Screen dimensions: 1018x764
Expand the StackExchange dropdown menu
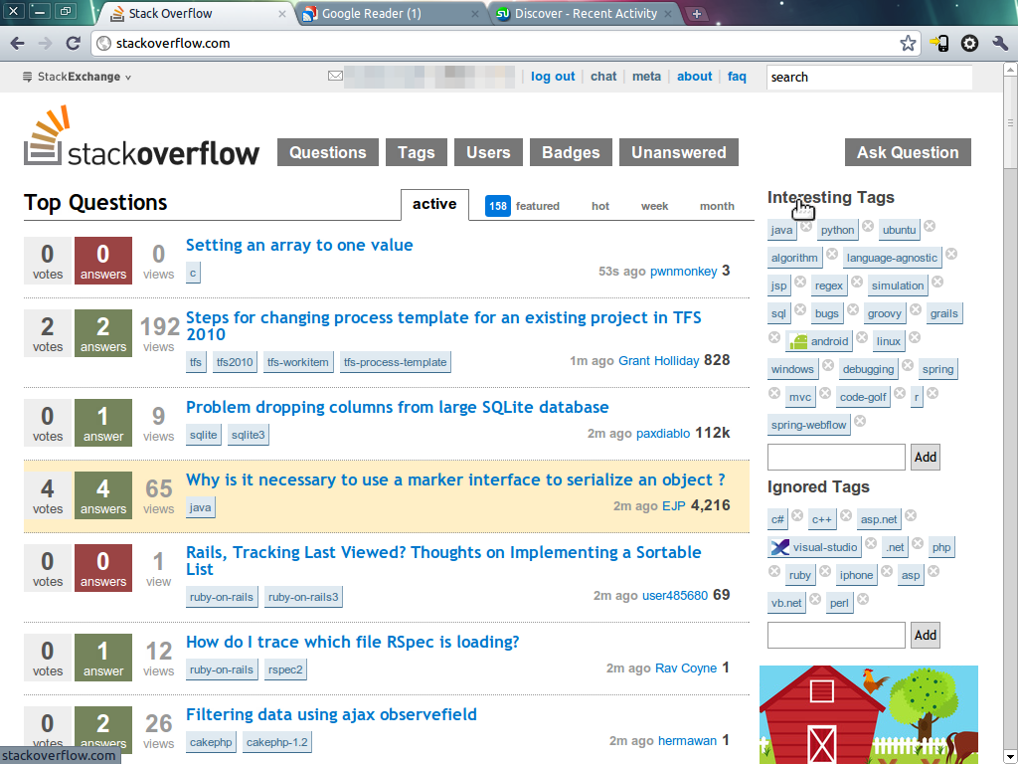(x=78, y=77)
